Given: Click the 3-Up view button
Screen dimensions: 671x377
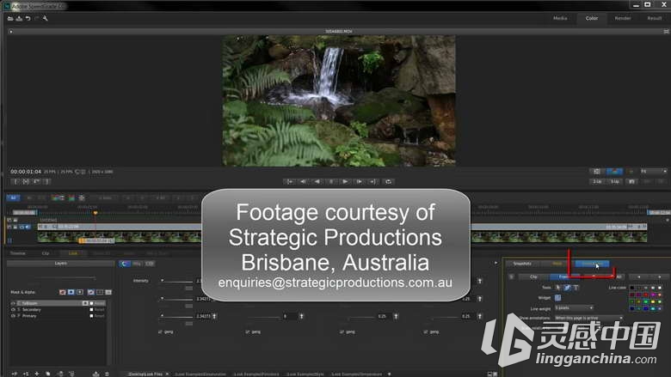Looking at the screenshot, I should coord(614,181).
